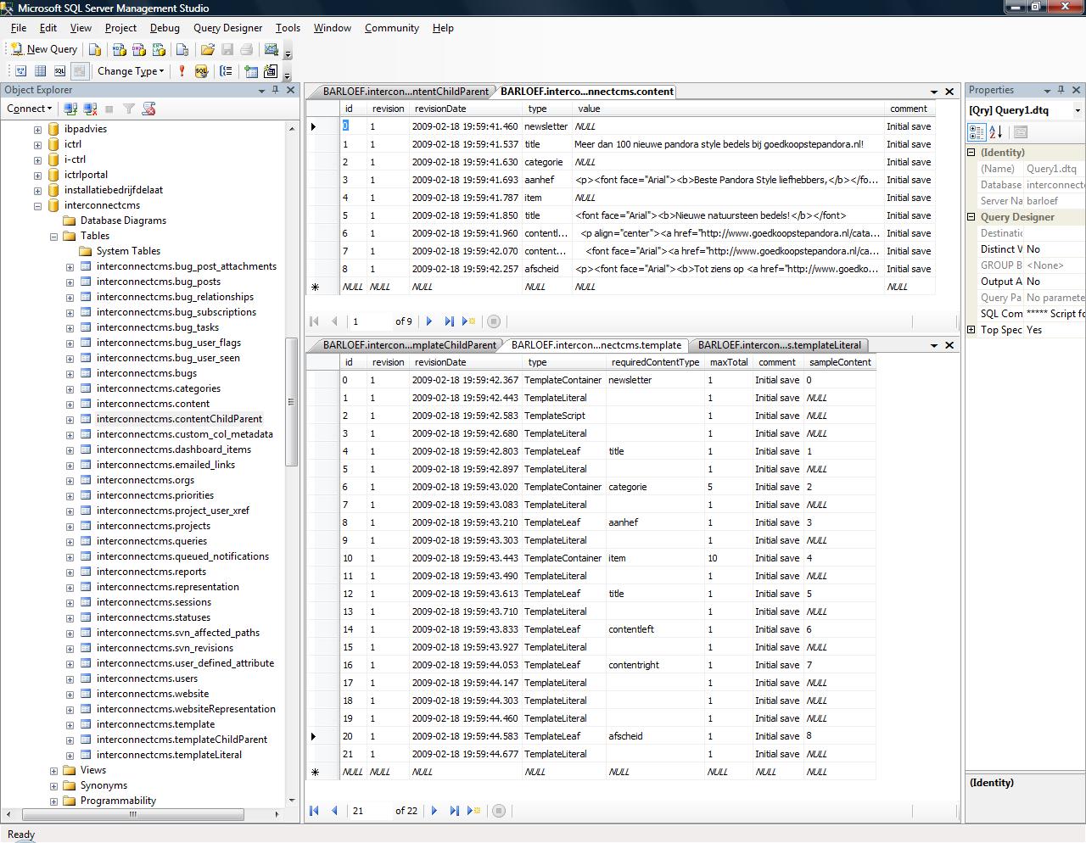This screenshot has width=1086, height=843.
Task: Click the requiredContentType column header
Action: (x=656, y=362)
